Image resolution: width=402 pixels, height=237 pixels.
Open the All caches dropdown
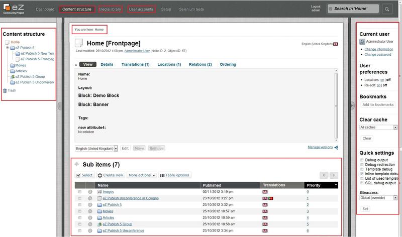[378, 128]
